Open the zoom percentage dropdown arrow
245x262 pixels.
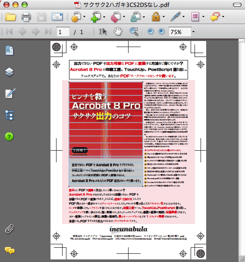tap(193, 32)
